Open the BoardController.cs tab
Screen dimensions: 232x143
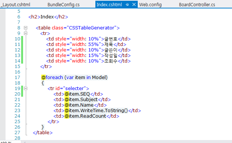point(197,4)
